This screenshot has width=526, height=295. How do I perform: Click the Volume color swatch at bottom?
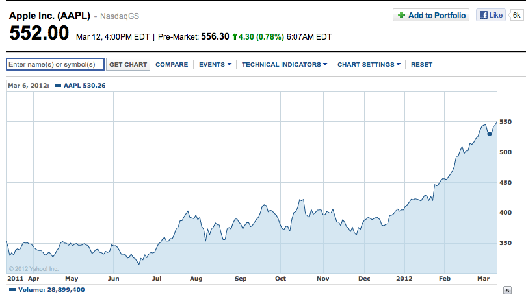(x=12, y=290)
